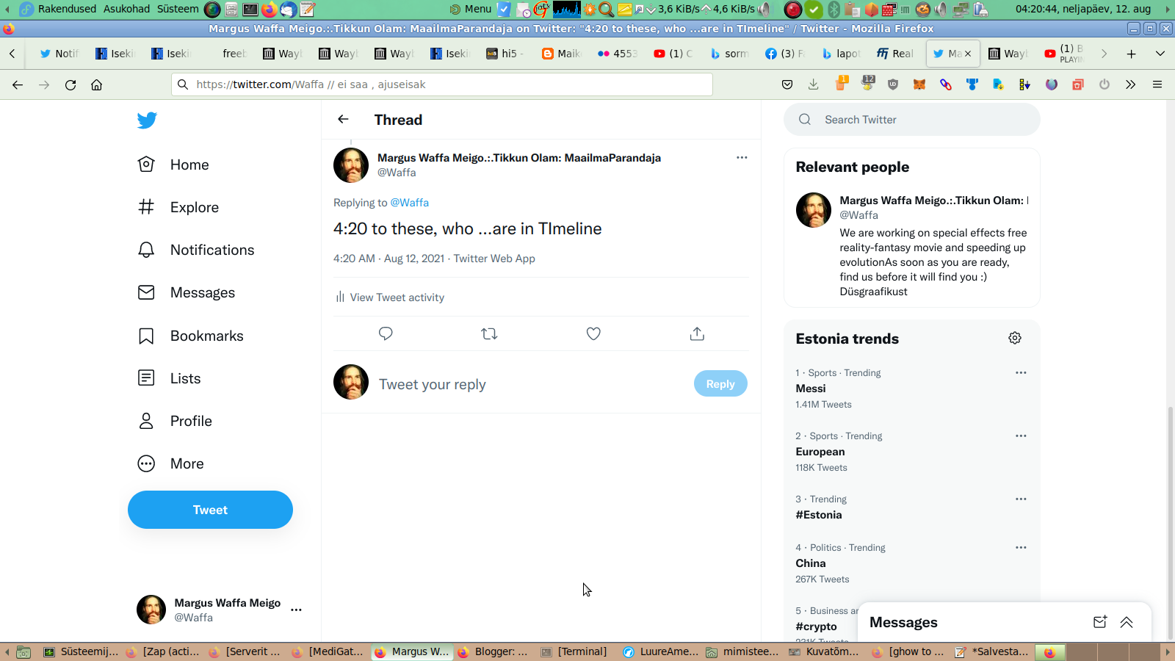
Task: Reload the page in Firefox
Action: point(70,84)
